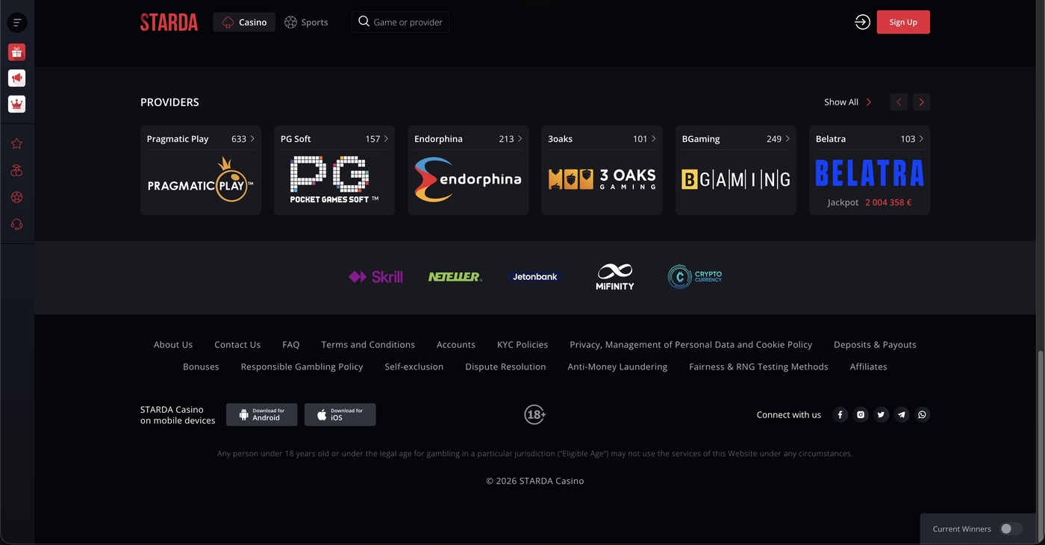Open the Pocket Games Soft logo card

(334, 179)
